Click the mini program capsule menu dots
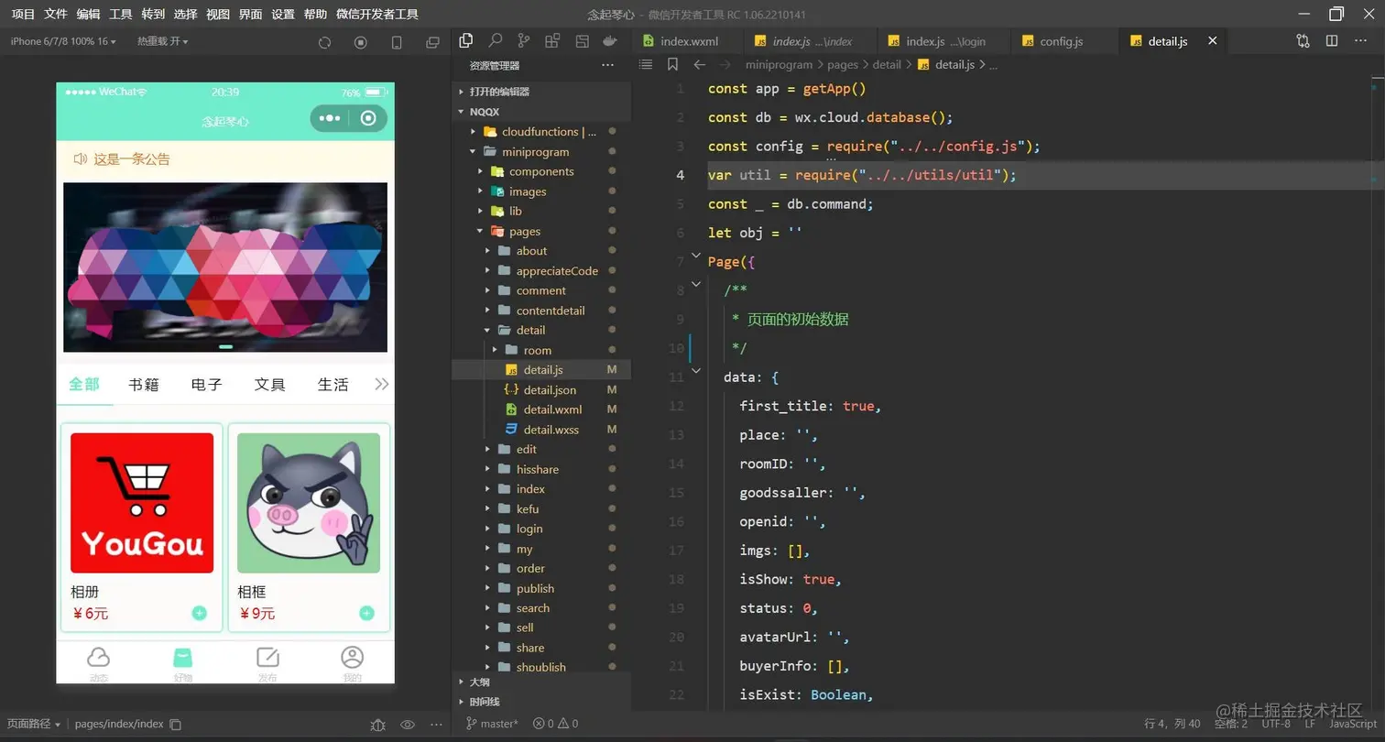 (330, 118)
